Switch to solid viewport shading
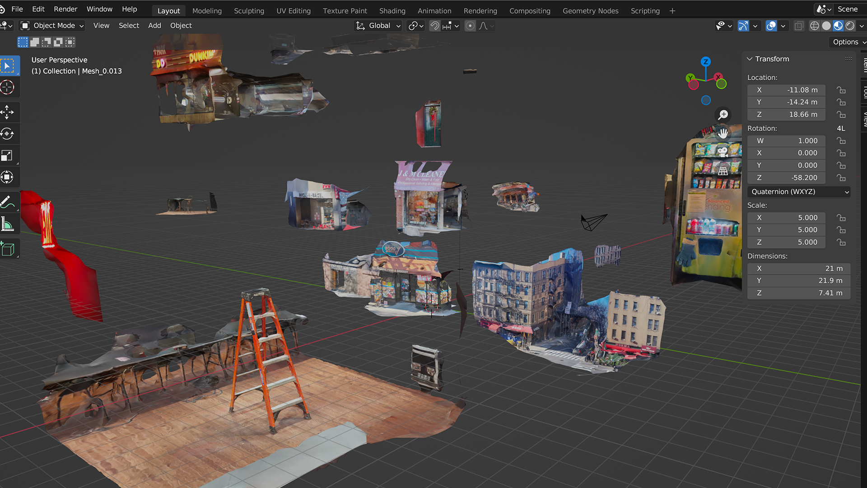867x488 pixels. pos(826,26)
